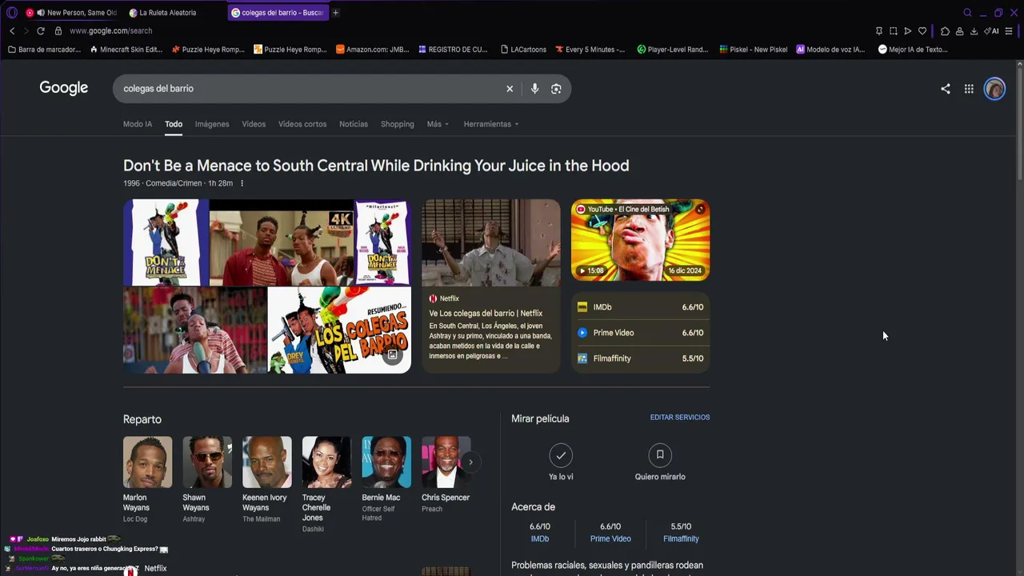Open Shawn Wayans cast photo
The width and height of the screenshot is (1024, 576).
(207, 462)
